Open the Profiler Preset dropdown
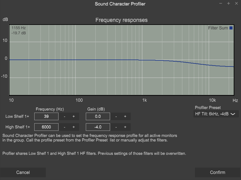Viewport: 241px width, 180px height. click(x=216, y=114)
